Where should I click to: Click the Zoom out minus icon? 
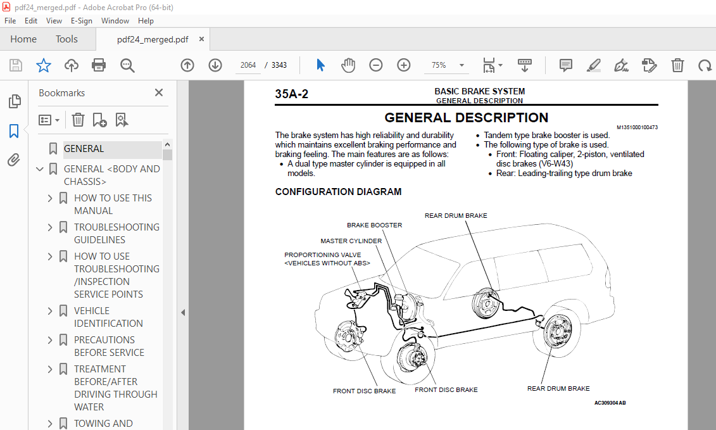(x=376, y=65)
